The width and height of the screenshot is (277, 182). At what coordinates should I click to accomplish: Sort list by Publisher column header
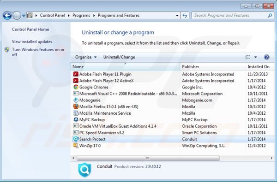(213, 67)
